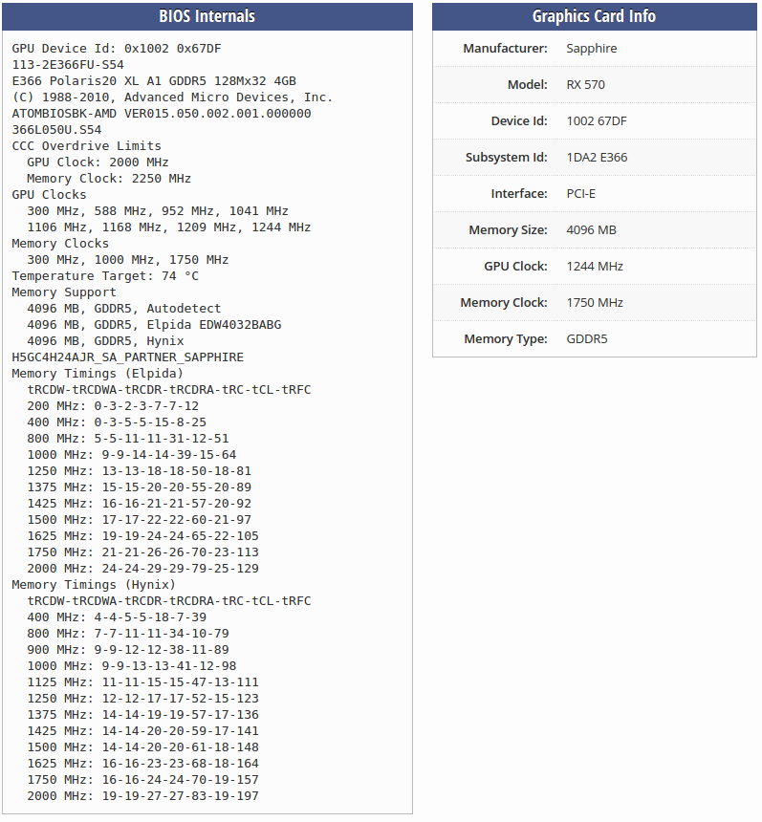Click Hynix 800 MHz: 7-7-11-11-34-10-79 row
This screenshot has width=762, height=822.
127,634
